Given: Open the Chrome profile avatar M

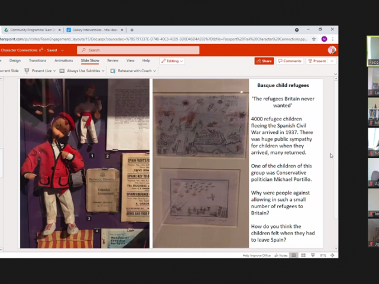Looking at the screenshot, I should [324, 39].
